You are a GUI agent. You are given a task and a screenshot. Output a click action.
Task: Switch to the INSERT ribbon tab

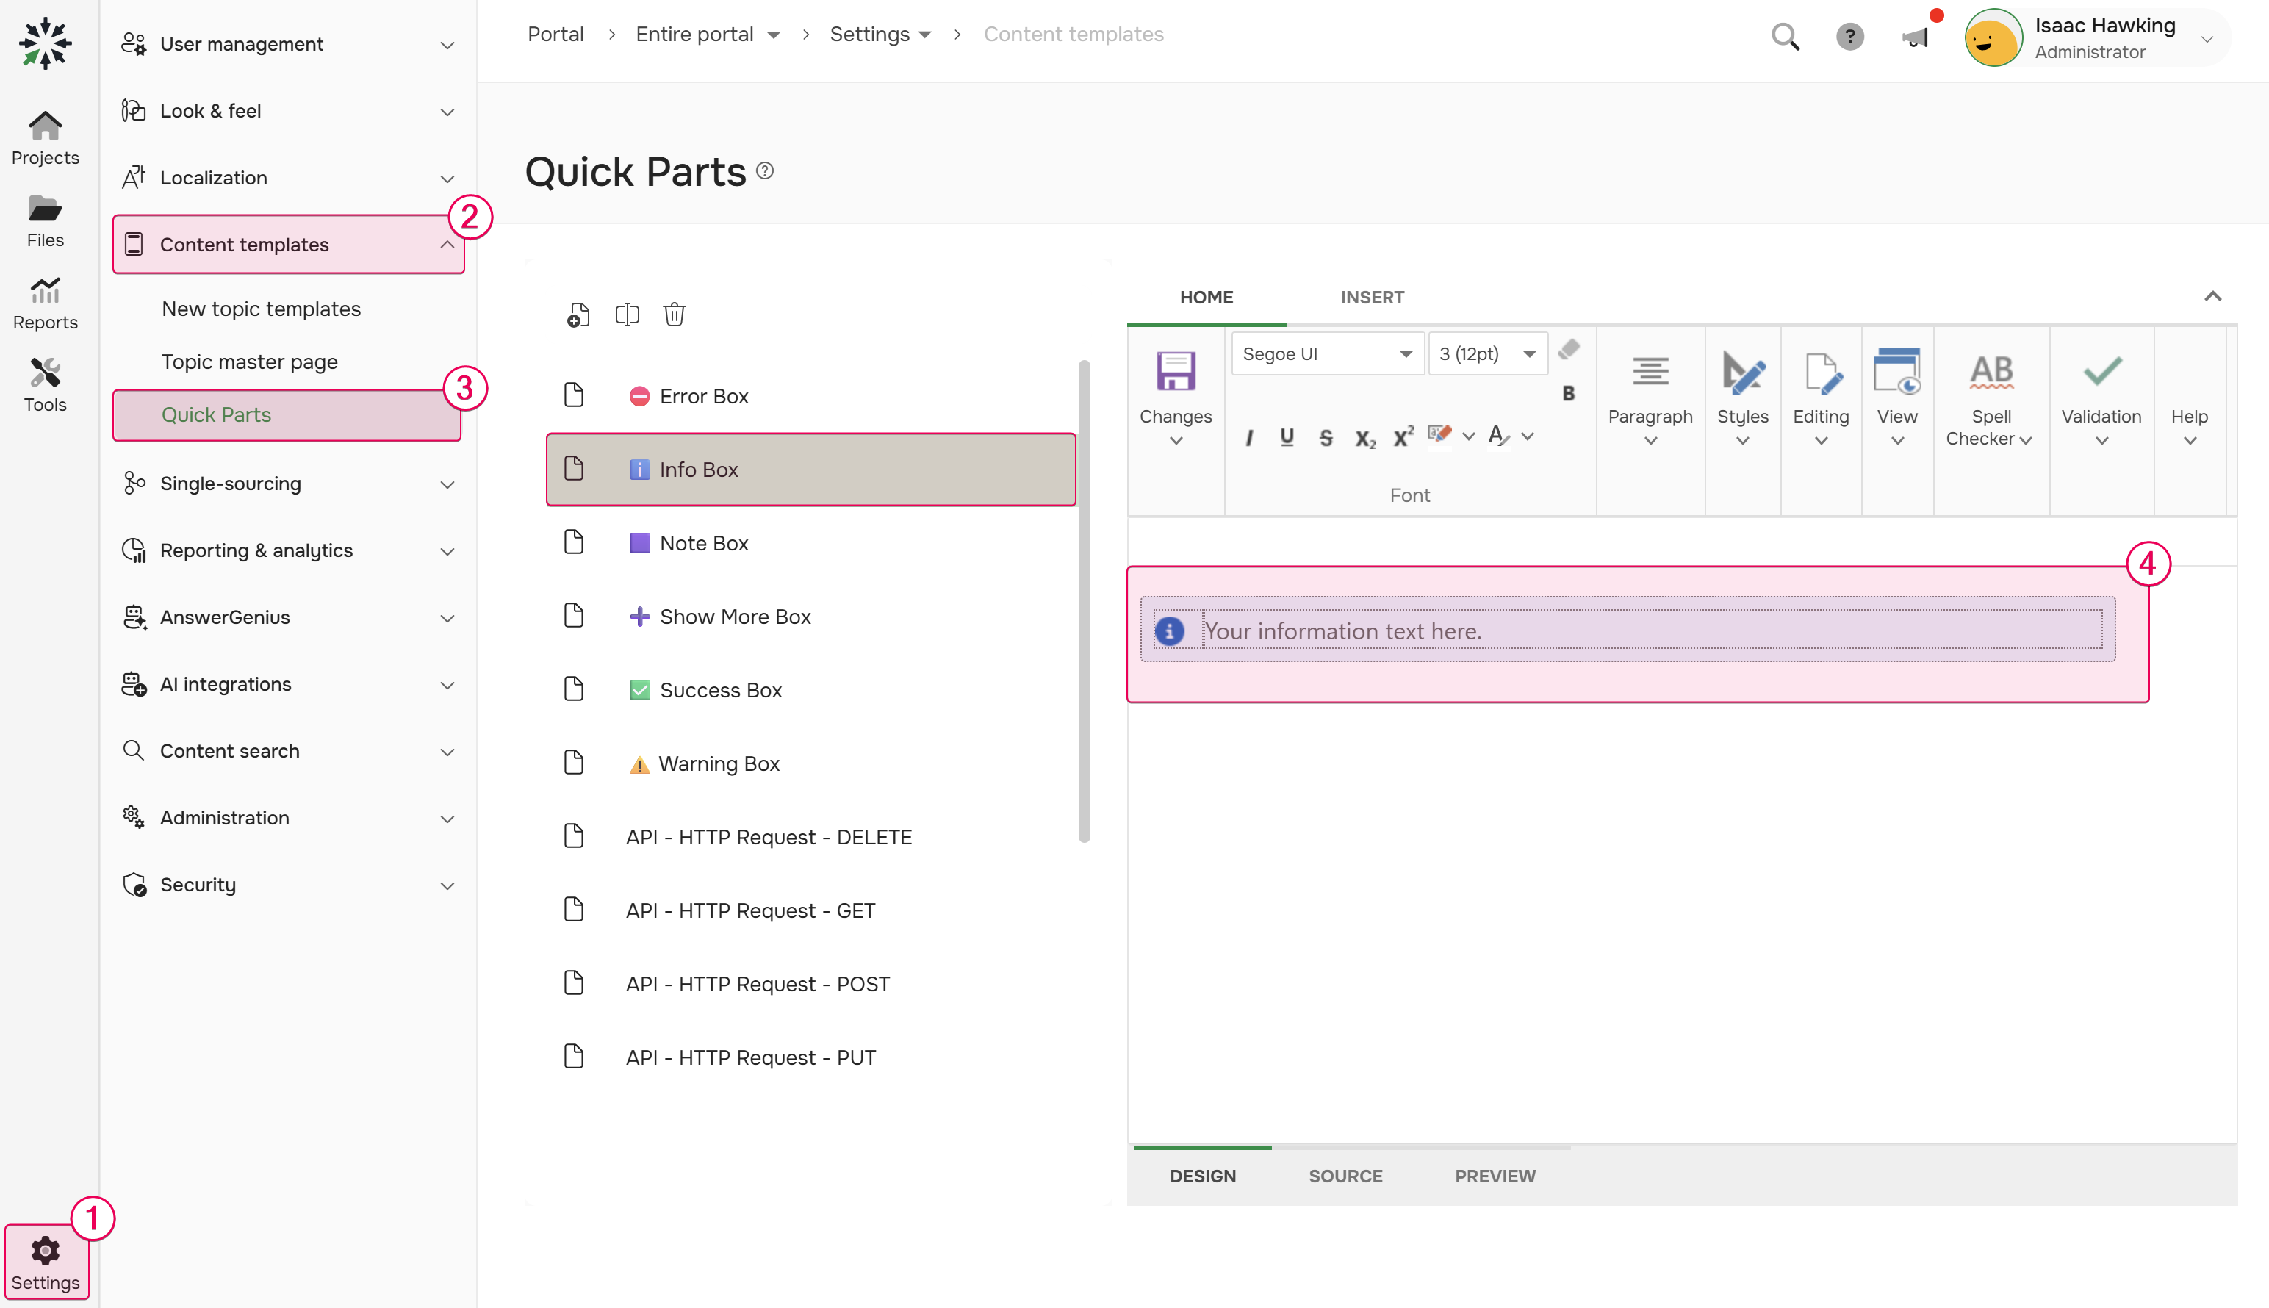tap(1371, 298)
